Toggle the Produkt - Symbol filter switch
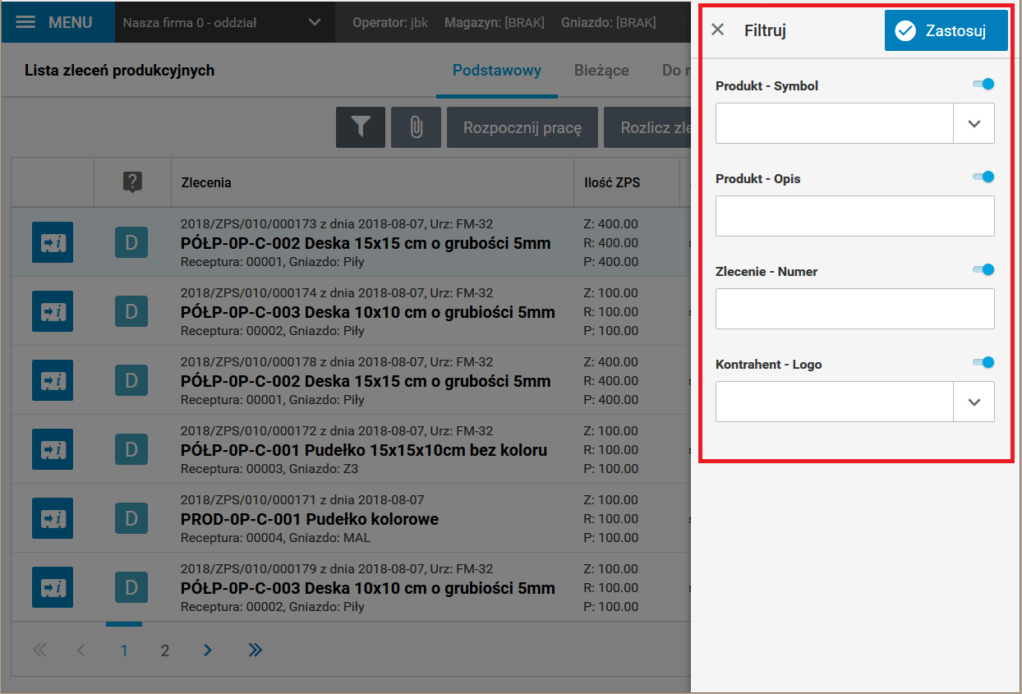This screenshot has height=694, width=1022. point(983,84)
